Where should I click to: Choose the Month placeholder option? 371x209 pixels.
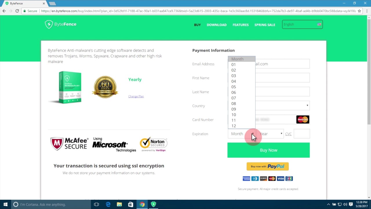tap(241, 59)
